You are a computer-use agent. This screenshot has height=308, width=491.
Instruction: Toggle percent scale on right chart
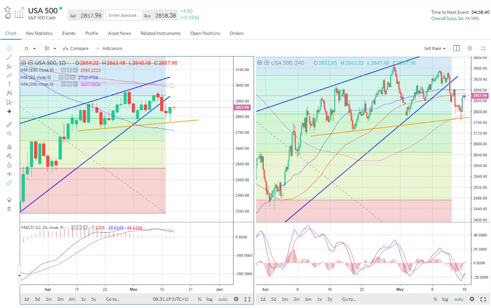435,299
